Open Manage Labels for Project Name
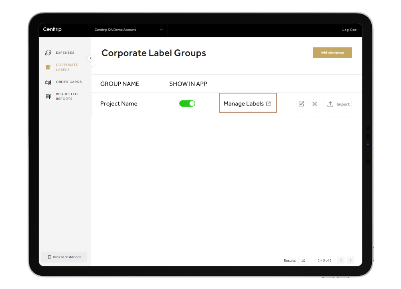Viewport: 401px width, 289px height. pyautogui.click(x=247, y=103)
